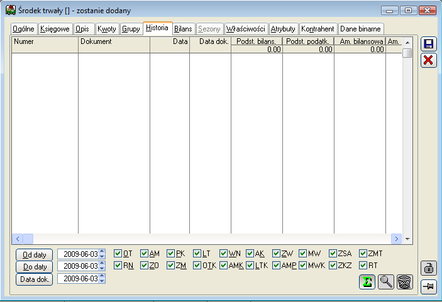Open the Grupy tab

131,29
